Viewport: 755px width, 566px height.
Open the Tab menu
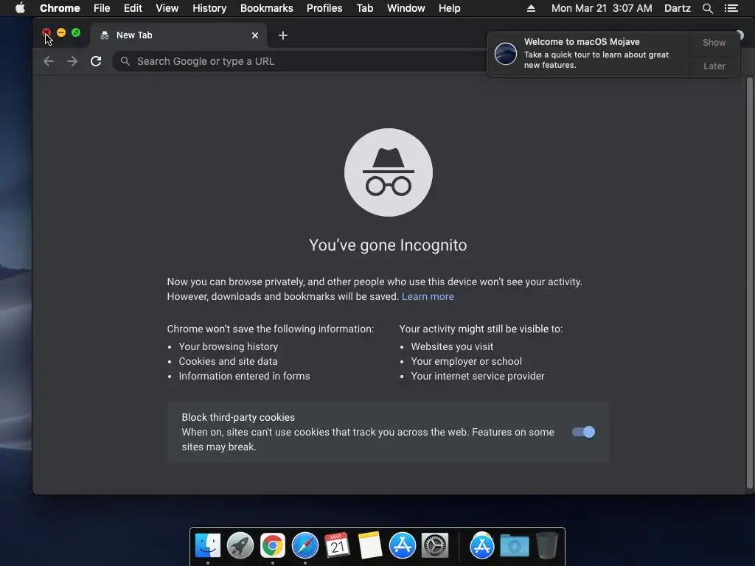tap(365, 8)
